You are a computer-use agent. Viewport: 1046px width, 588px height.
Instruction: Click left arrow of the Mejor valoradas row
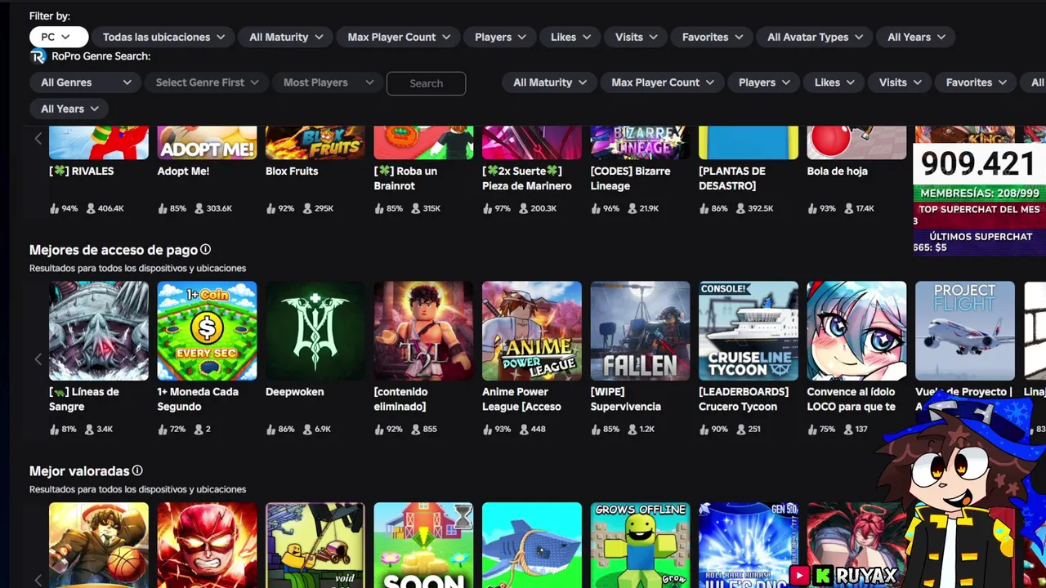tap(38, 580)
